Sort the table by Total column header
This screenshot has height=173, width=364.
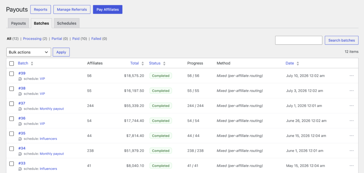click(134, 63)
